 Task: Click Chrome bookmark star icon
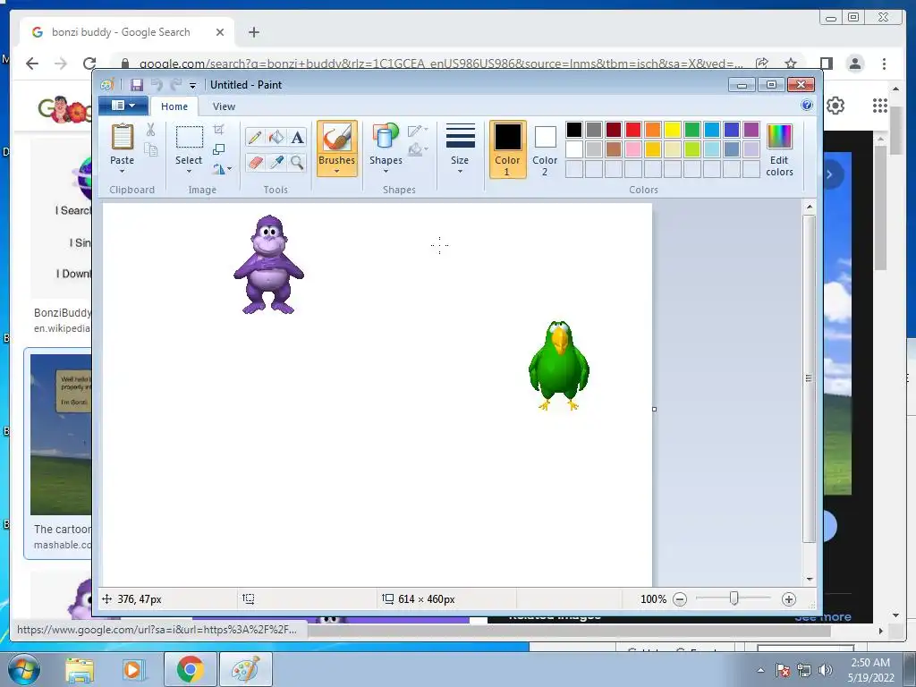tap(791, 64)
